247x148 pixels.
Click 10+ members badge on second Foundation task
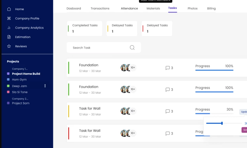[133, 89]
